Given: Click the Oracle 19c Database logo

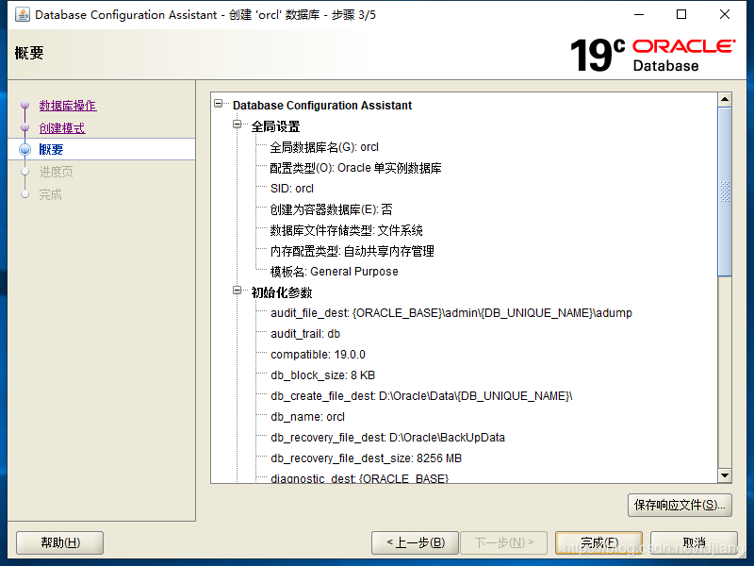Looking at the screenshot, I should point(652,55).
